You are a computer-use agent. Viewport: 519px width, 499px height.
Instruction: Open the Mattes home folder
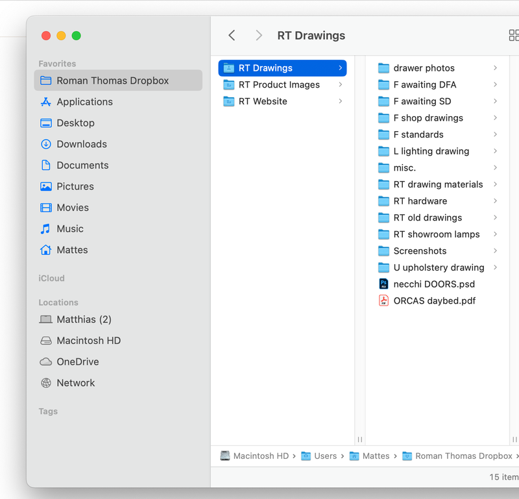click(71, 250)
